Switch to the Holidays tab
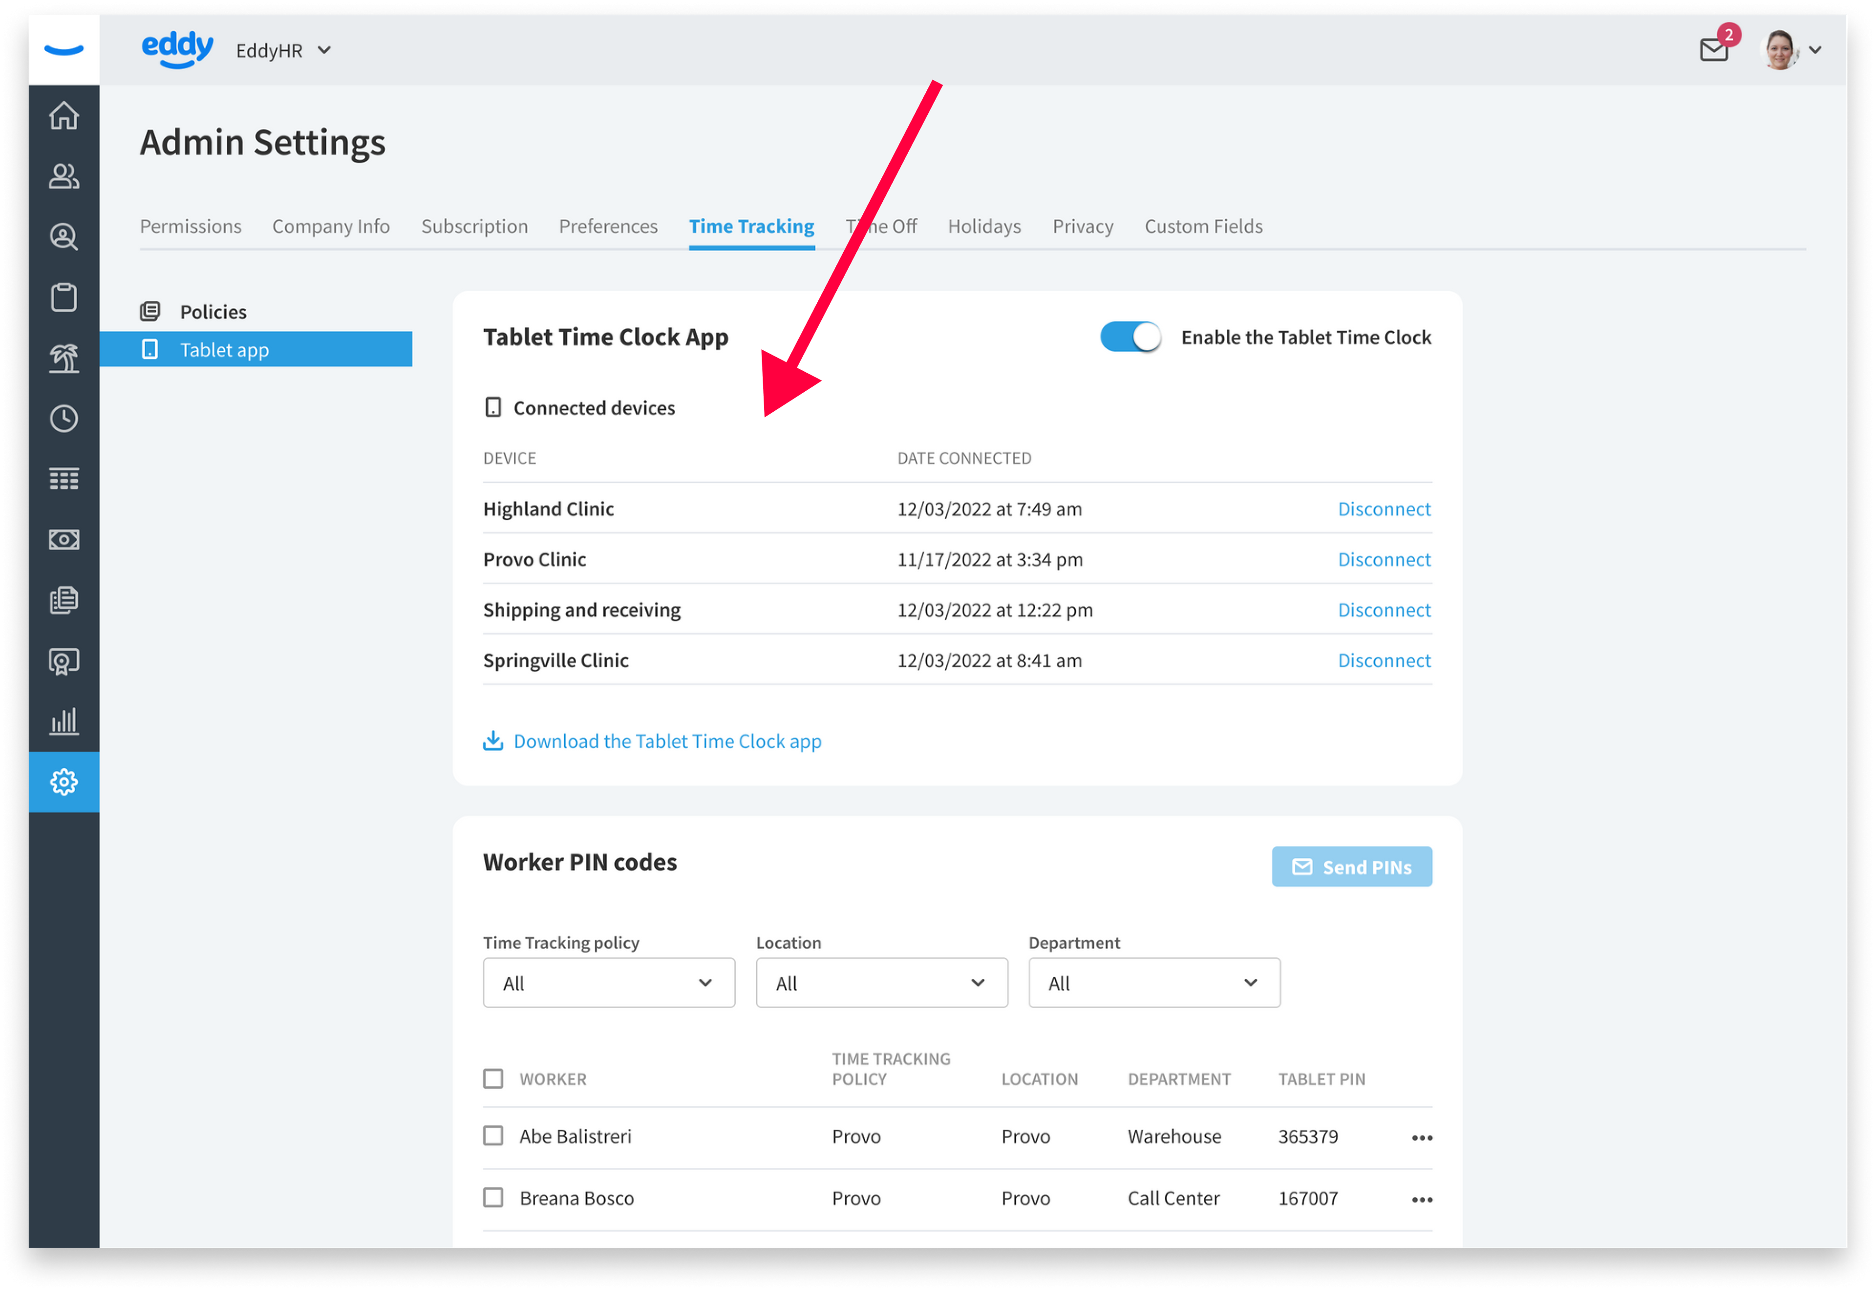This screenshot has height=1292, width=1876. 984,226
